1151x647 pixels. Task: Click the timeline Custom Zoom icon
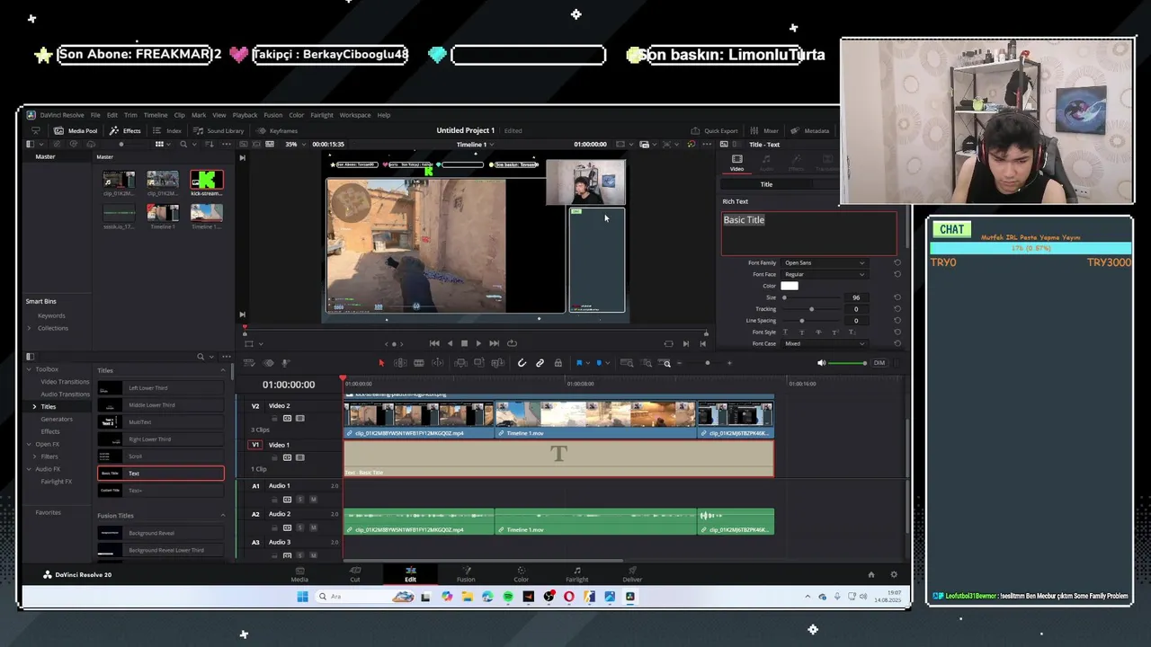click(664, 363)
